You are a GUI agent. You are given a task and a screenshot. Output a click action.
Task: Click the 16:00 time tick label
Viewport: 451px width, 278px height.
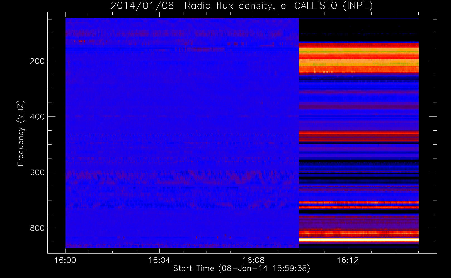[65, 260]
